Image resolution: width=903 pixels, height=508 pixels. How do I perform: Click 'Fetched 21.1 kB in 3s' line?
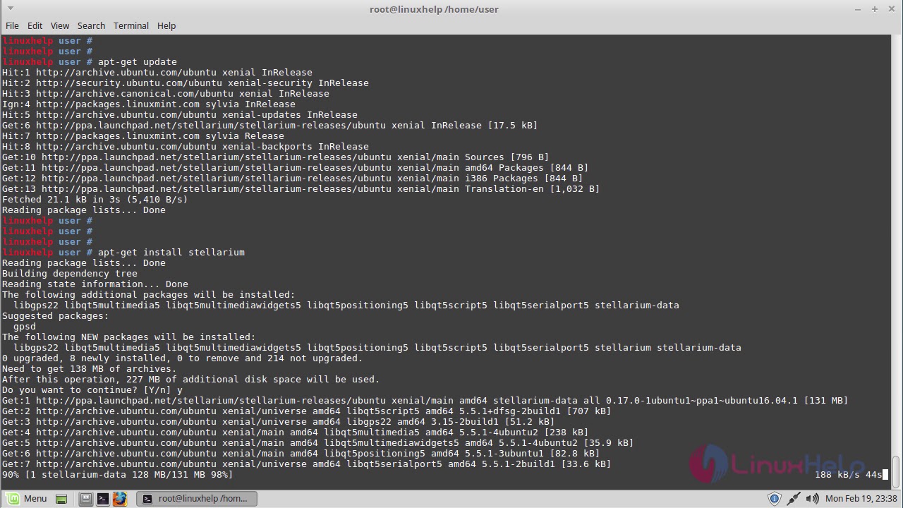tap(95, 199)
